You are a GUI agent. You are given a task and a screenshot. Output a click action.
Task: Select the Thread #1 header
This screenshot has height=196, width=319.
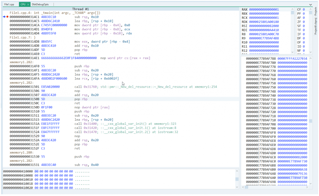pos(80,9)
